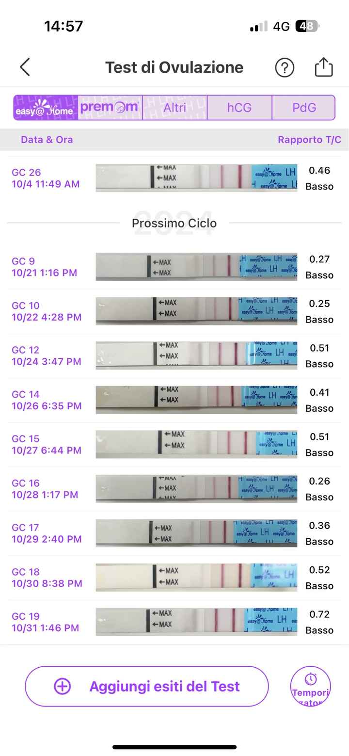Tap the battery indicator in status bar
Viewport: 349px width, 756px height.
[x=307, y=26]
